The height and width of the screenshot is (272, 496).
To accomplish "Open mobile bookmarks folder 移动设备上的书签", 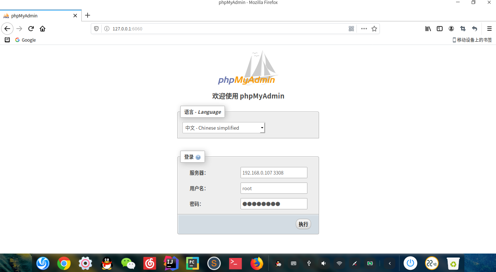I will (472, 40).
